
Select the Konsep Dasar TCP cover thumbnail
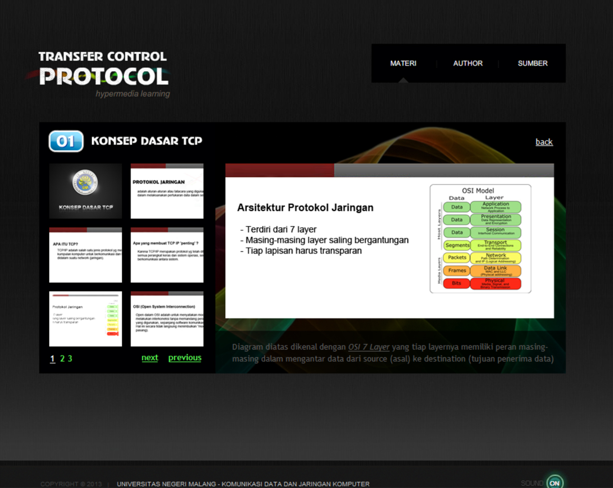(x=85, y=191)
